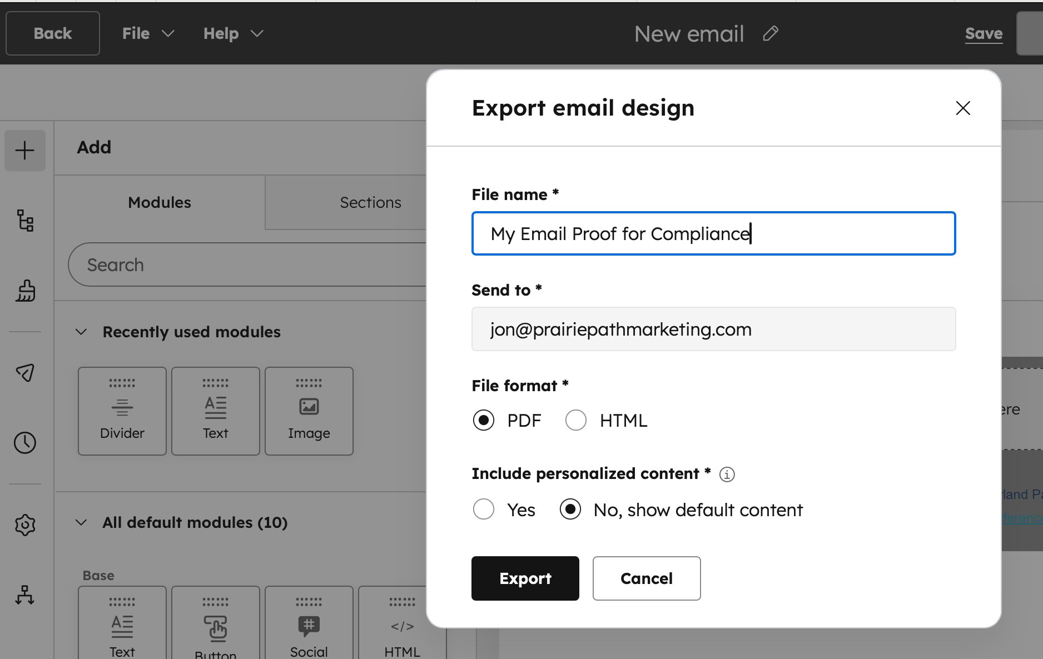The image size is (1043, 659).
Task: Open the File dropdown menu
Action: coord(148,33)
